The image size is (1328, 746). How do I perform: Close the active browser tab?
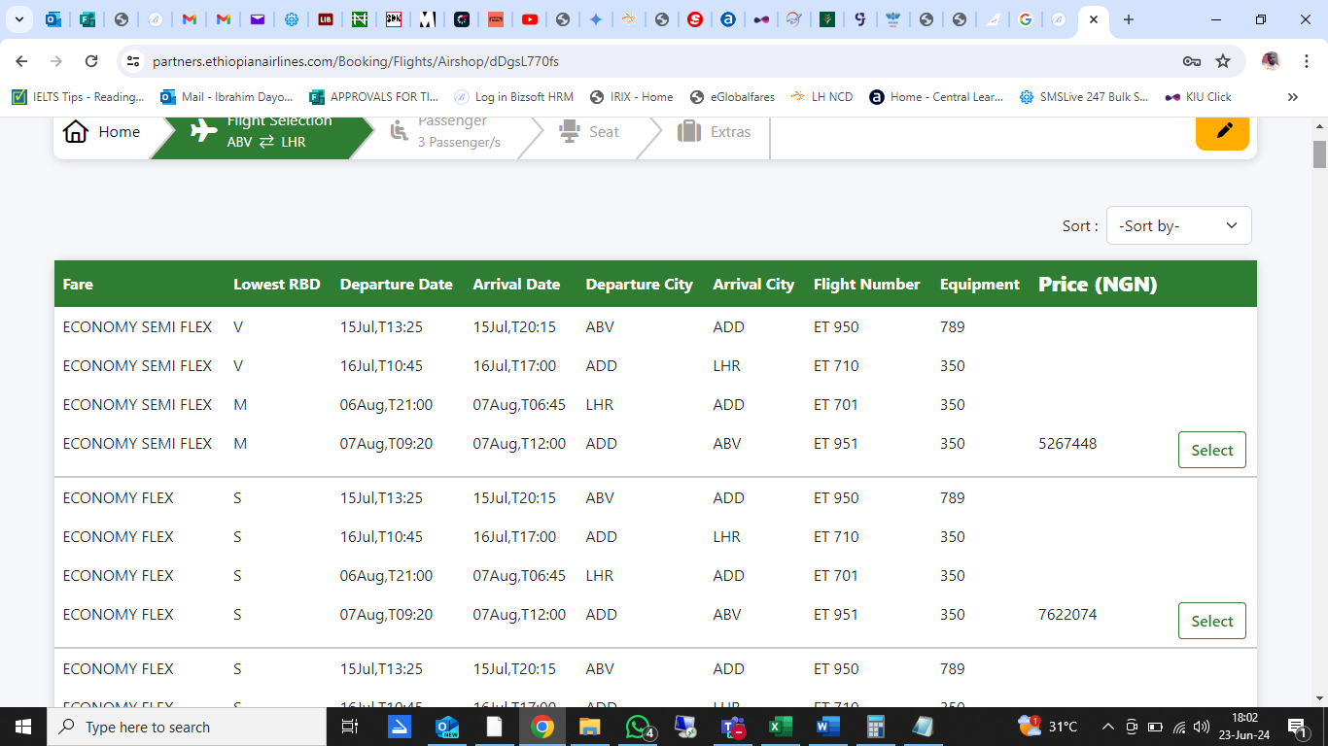[1094, 19]
